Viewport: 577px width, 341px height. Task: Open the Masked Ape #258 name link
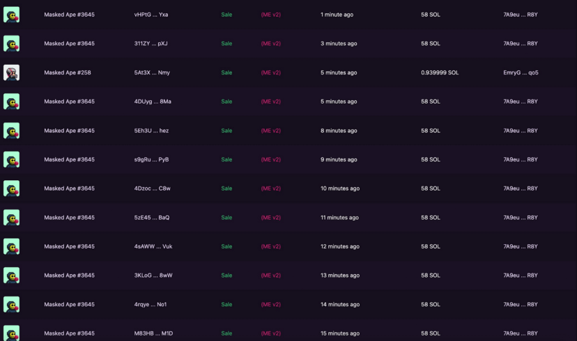(x=68, y=72)
